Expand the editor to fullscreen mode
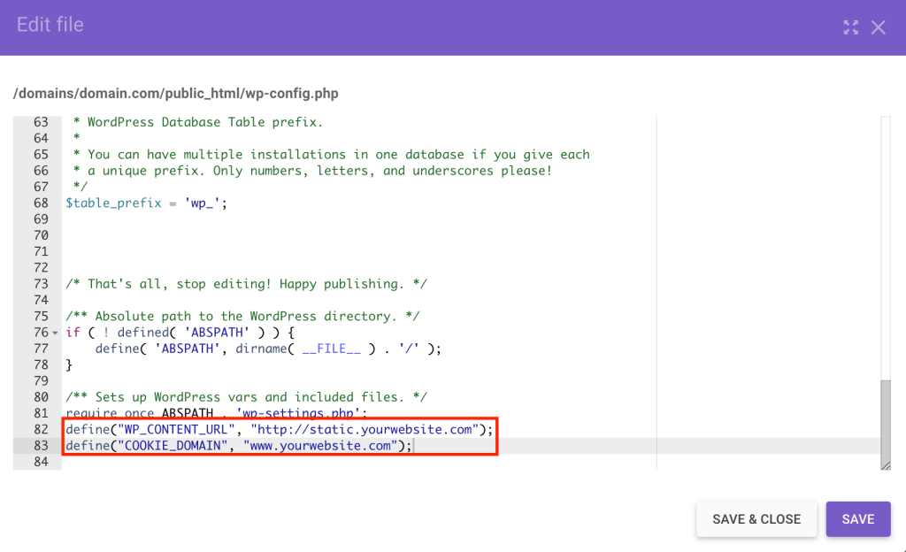The height and width of the screenshot is (552, 906). [x=850, y=27]
